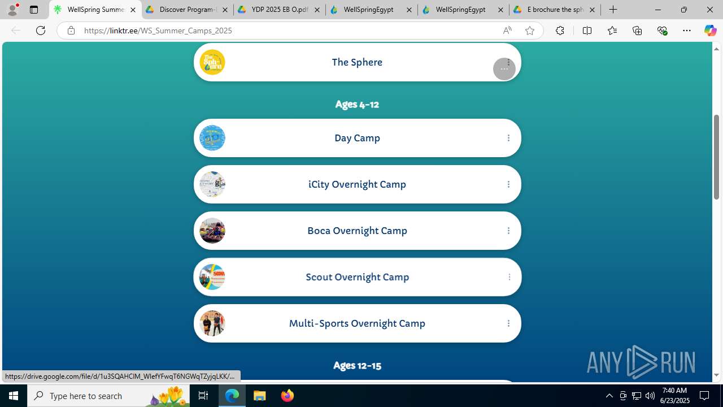Open the Day Camp link
Image resolution: width=723 pixels, height=407 pixels.
pos(357,138)
